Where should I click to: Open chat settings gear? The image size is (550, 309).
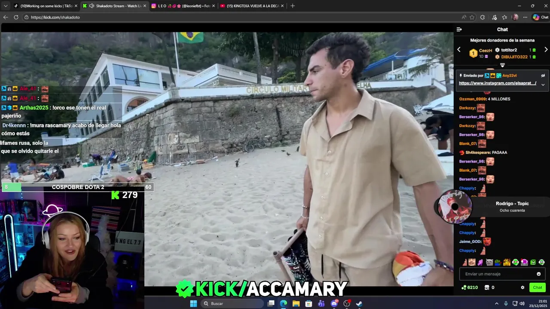[x=522, y=288]
